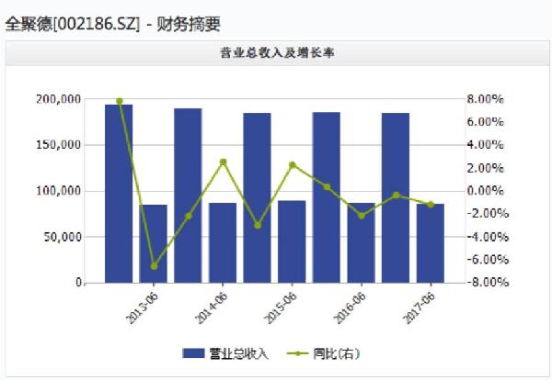
Task: Select the green data point on 2014-06 bar
Action: click(x=223, y=162)
